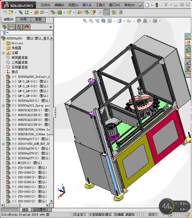Open the View Palette task pane
The width and height of the screenshot is (192, 218).
(188, 61)
